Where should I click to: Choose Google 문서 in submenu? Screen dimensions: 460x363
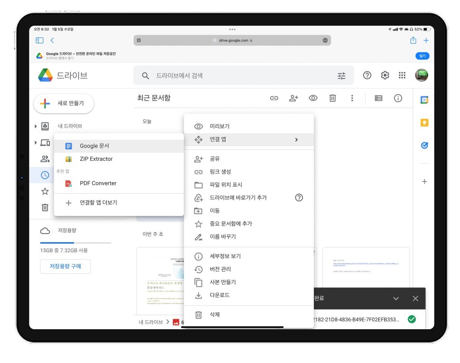[119, 146]
